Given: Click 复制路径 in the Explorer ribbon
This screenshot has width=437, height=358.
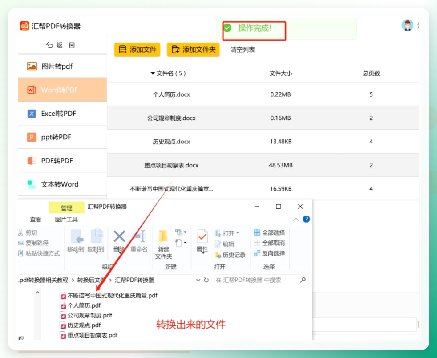Looking at the screenshot, I should pyautogui.click(x=33, y=243).
